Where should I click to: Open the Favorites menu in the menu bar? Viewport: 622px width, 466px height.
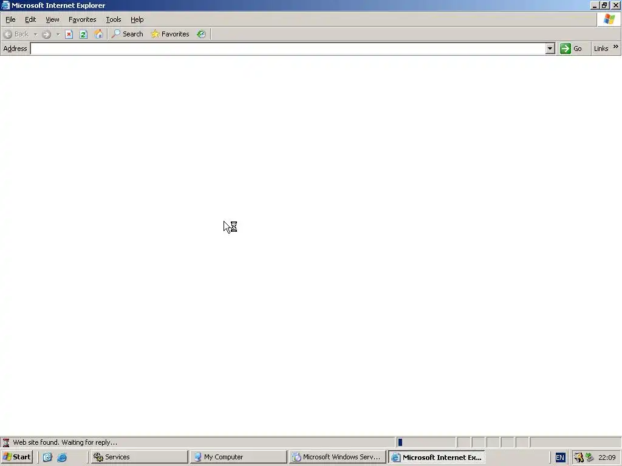pyautogui.click(x=82, y=19)
